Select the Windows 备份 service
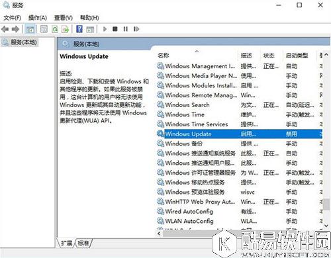Screen dimensions: 331x258 click(x=240, y=144)
